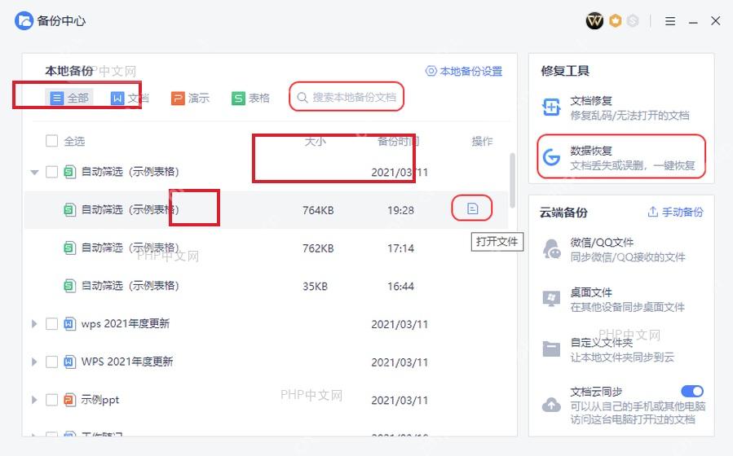The height and width of the screenshot is (456, 733).
Task: Tick the 全选 checkbox
Action: point(51,141)
